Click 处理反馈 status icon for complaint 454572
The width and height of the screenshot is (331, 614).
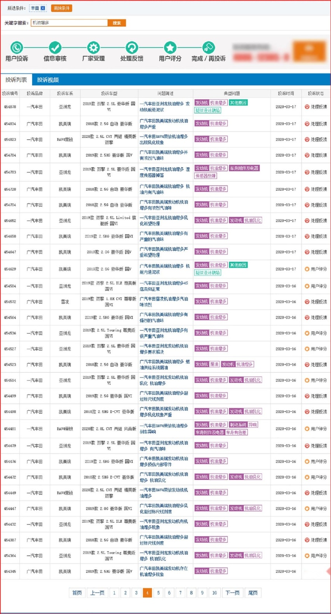click(x=307, y=302)
